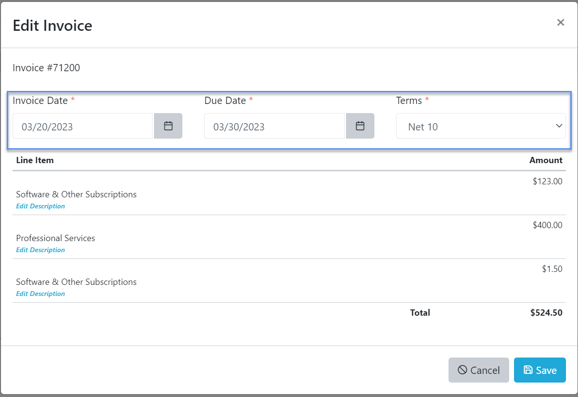578x397 pixels.
Task: Click the Amount column header
Action: point(546,160)
